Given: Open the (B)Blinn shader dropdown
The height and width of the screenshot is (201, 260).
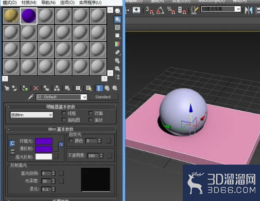Looking at the screenshot, I should (31, 115).
